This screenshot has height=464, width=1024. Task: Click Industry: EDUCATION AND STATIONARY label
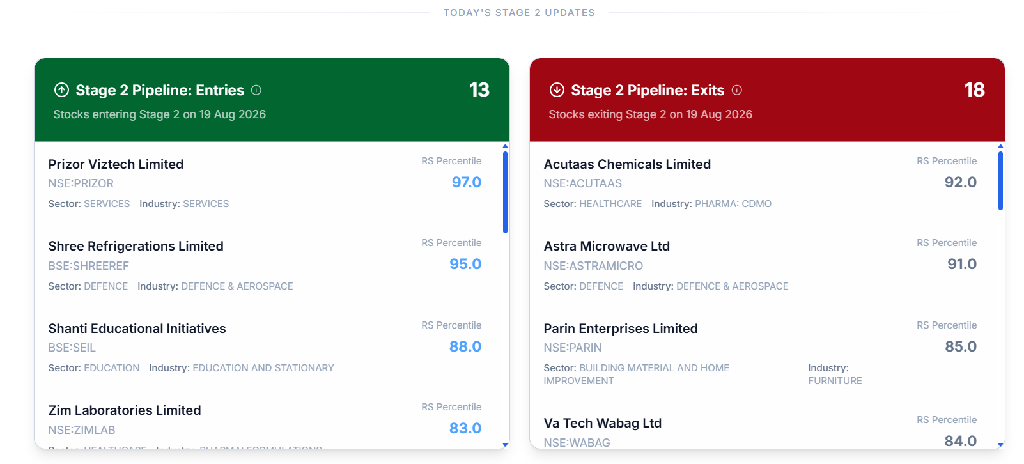pyautogui.click(x=242, y=368)
